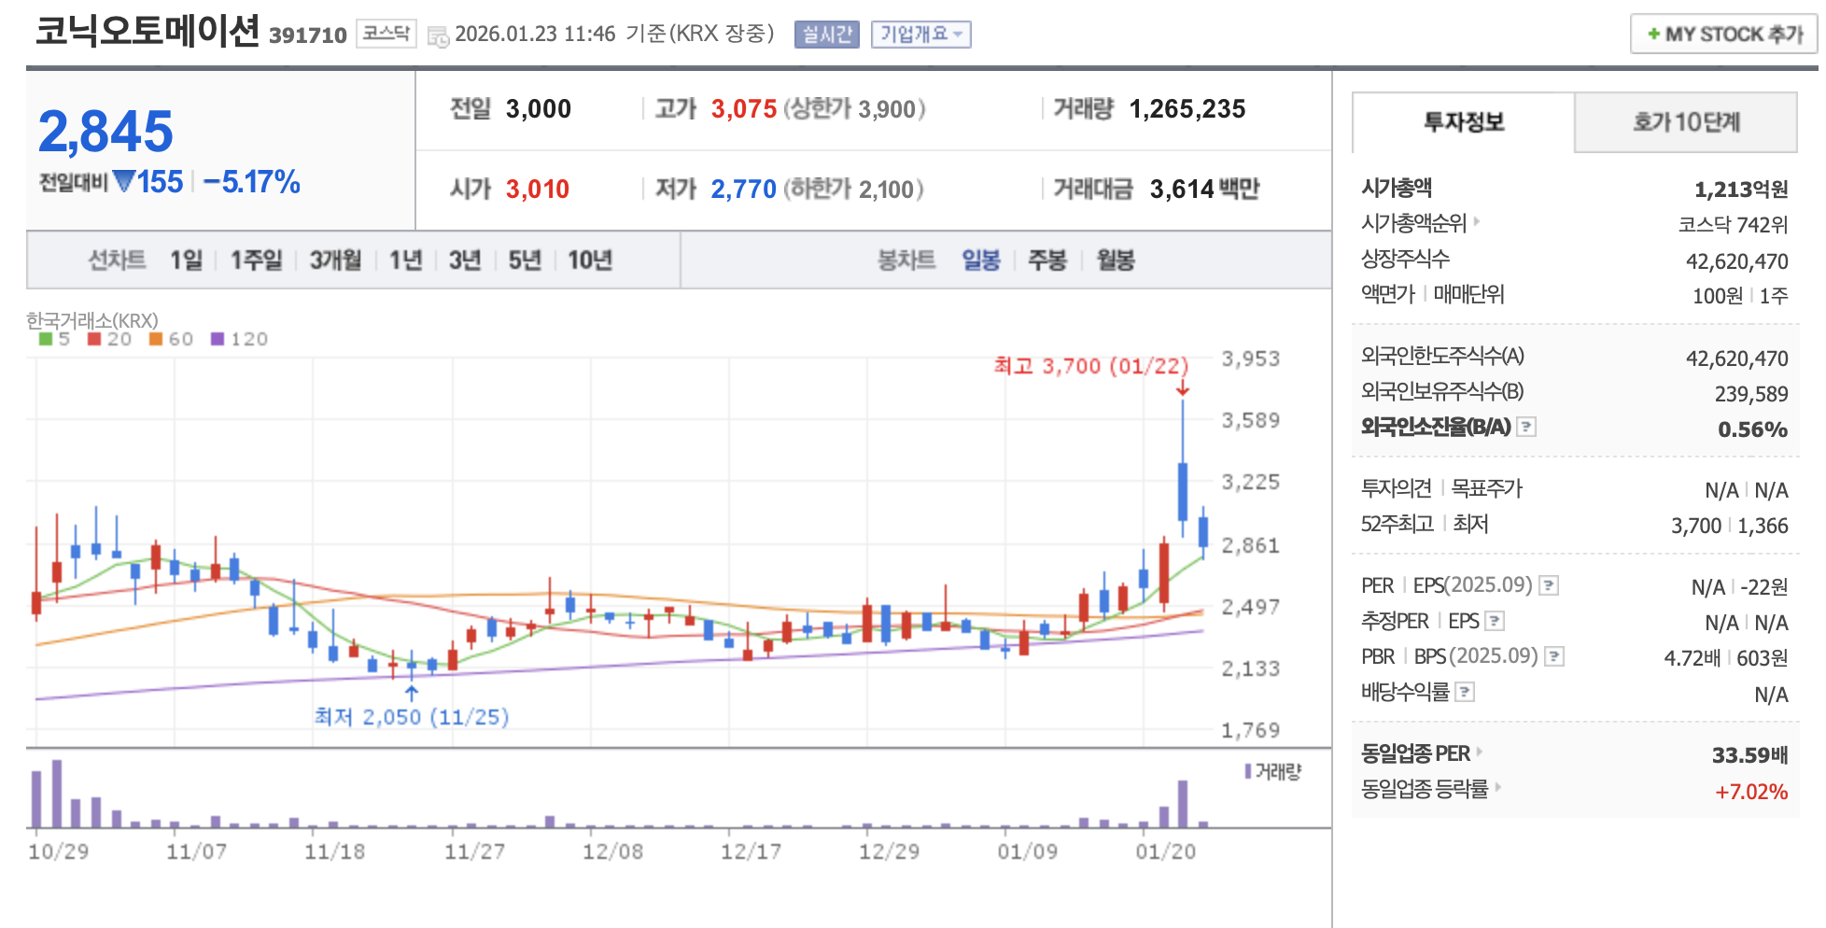1826x928 pixels.
Task: Click the red 20-day moving average swatch
Action: [x=94, y=339]
